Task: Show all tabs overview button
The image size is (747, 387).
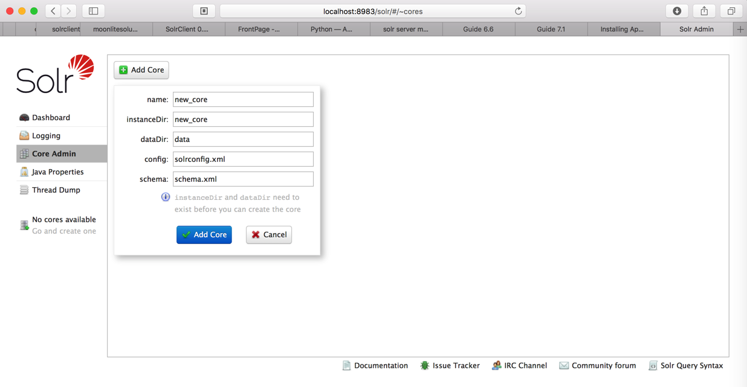Action: (x=731, y=11)
